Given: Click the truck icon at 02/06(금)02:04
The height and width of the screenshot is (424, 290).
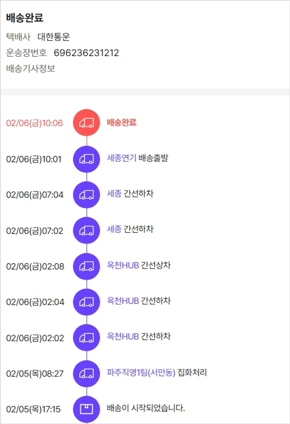Looking at the screenshot, I should (x=87, y=302).
